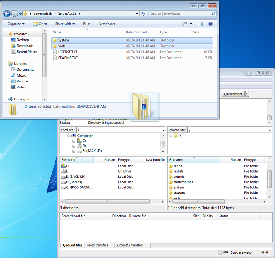Select the textures remote folder
Screen dimensions: 275x258
pyautogui.click(x=217, y=193)
